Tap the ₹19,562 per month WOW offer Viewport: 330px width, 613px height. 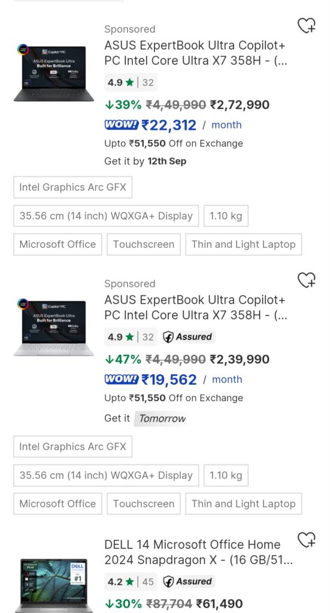point(173,380)
